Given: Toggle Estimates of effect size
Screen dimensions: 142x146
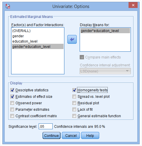Looking at the screenshot, I should click(x=12, y=97).
